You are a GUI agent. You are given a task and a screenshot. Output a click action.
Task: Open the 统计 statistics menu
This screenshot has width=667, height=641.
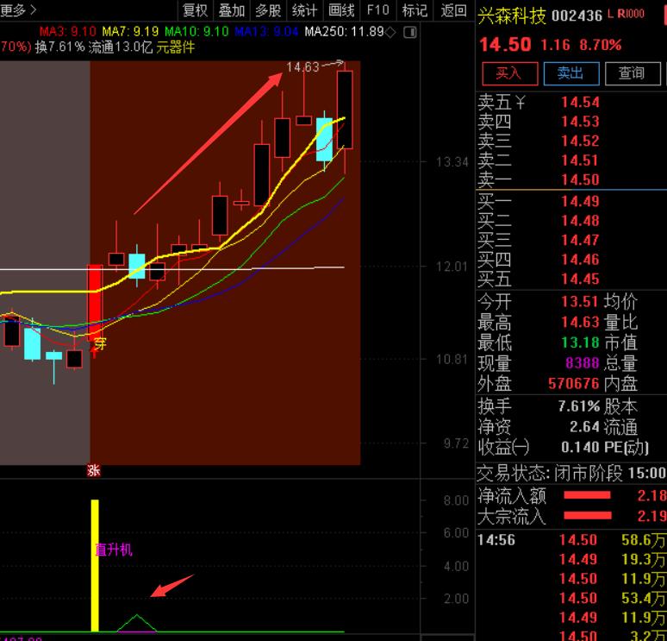pos(304,9)
